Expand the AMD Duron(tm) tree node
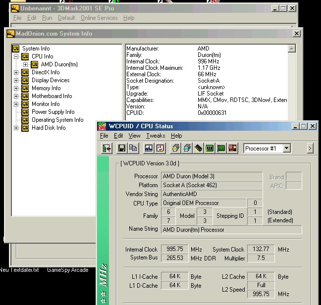Screen dimensions: 321x305 click(25, 64)
